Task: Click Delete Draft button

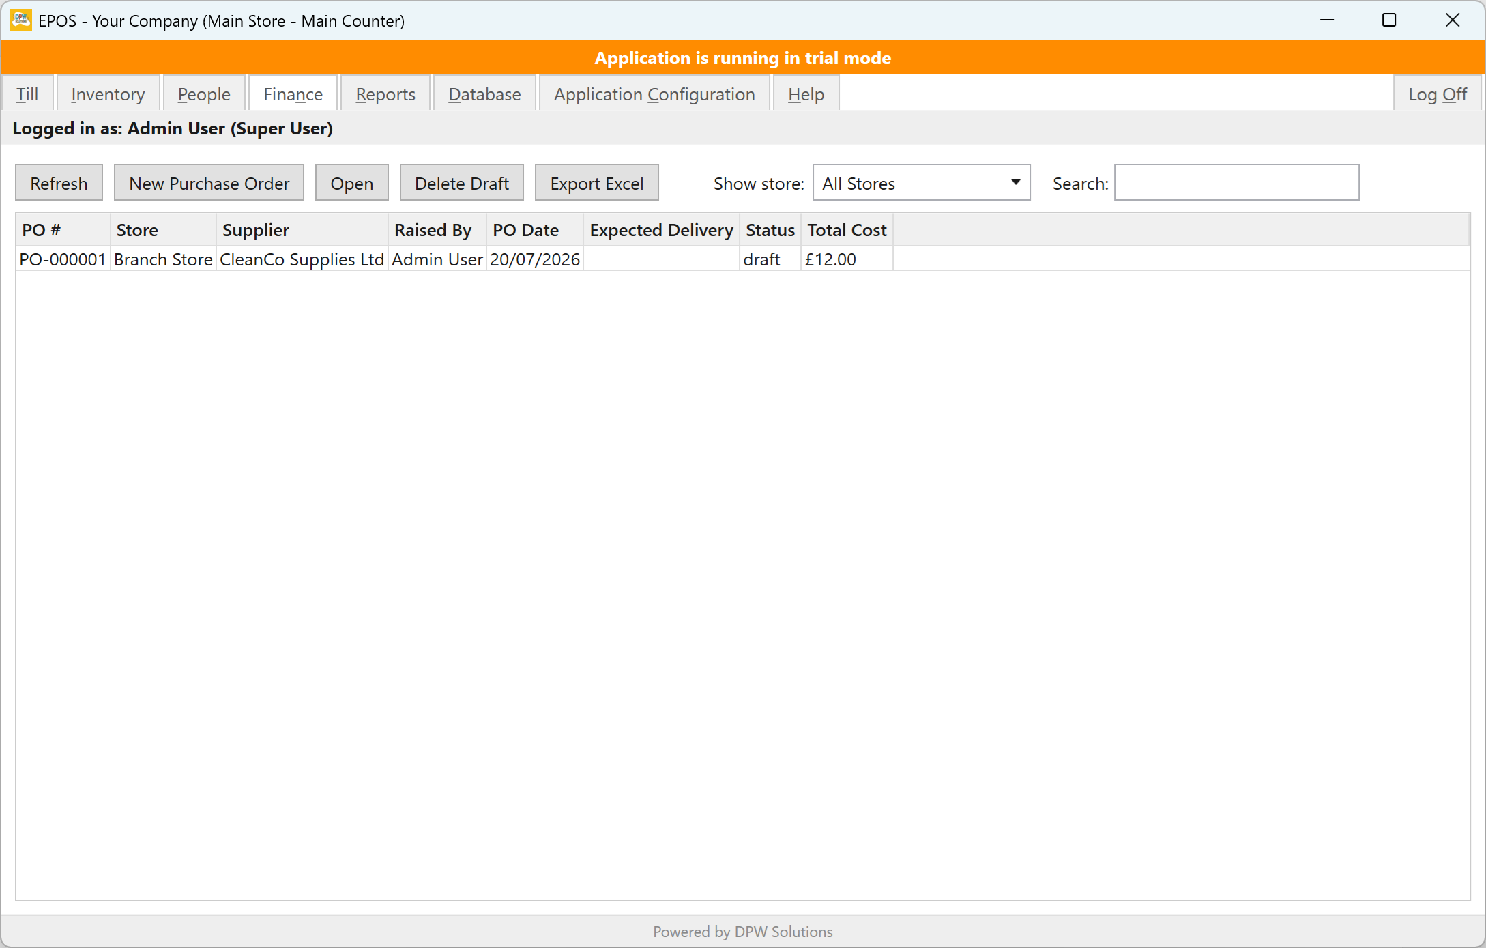Action: 461,182
